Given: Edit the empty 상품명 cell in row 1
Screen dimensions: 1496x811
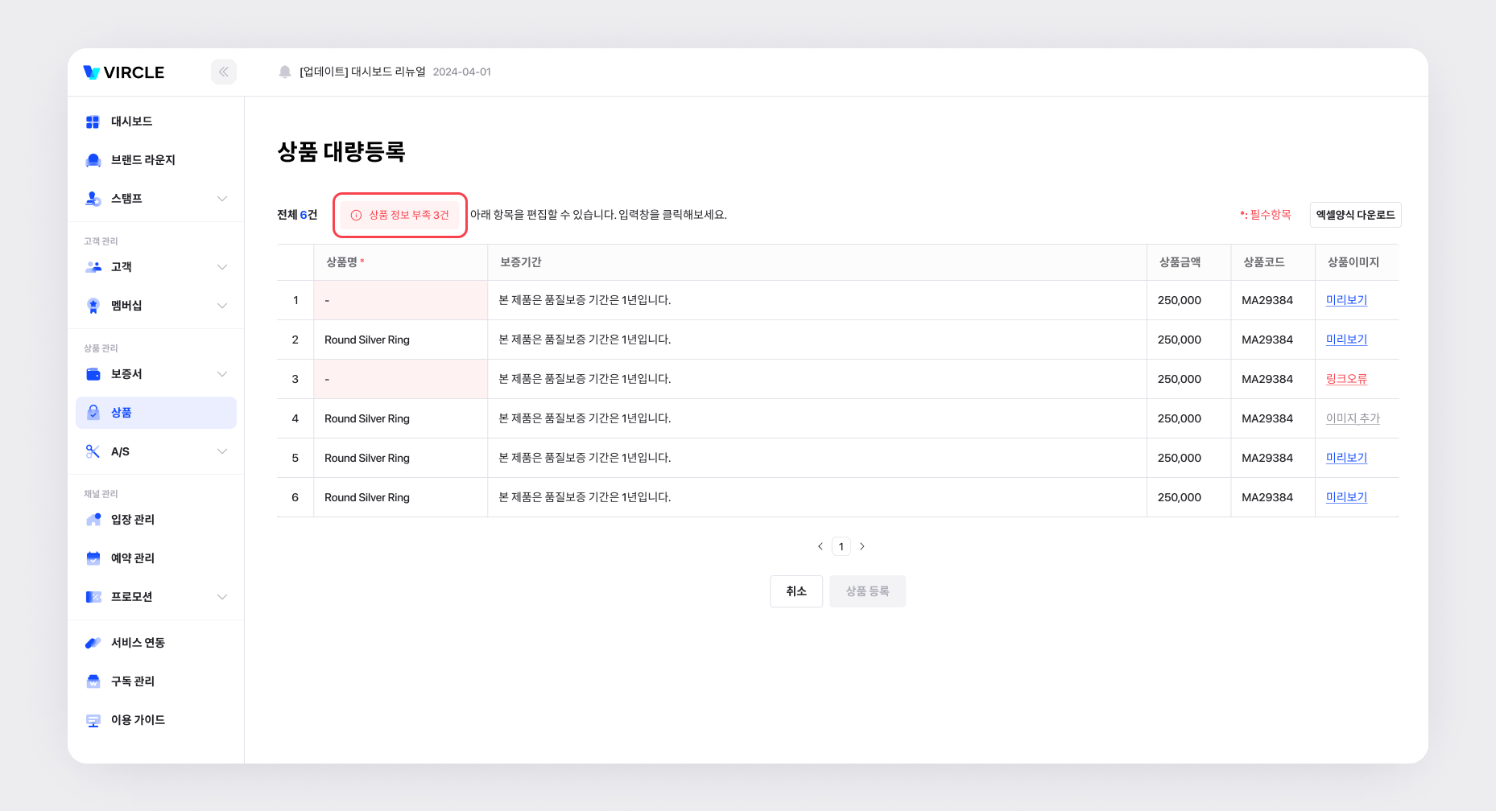Looking at the screenshot, I should click(x=400, y=300).
